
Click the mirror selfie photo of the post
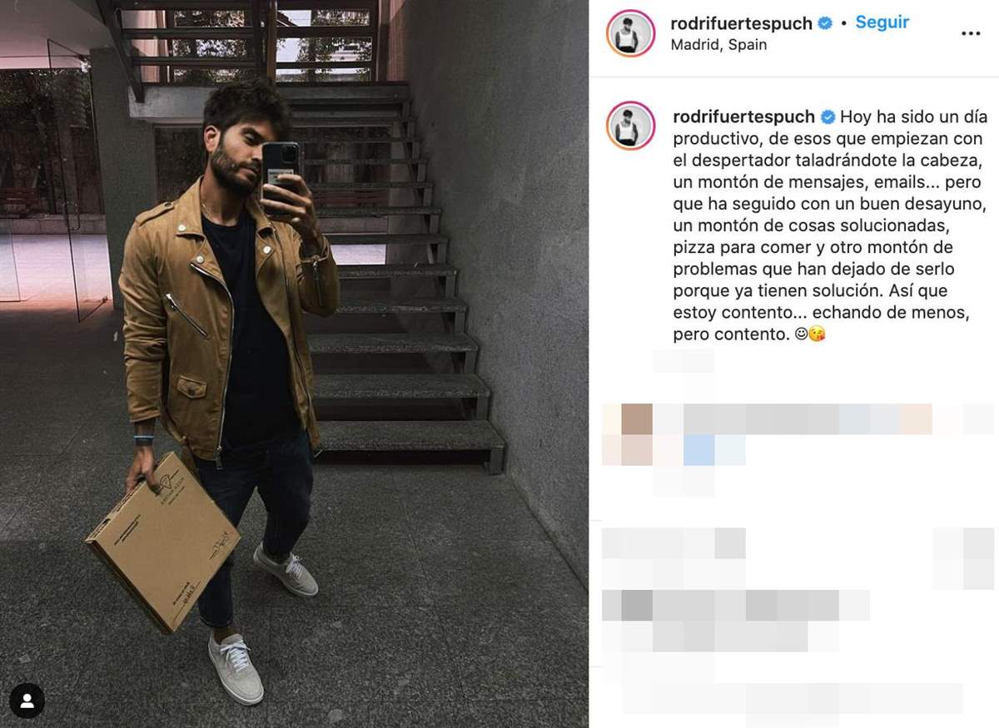click(x=294, y=364)
